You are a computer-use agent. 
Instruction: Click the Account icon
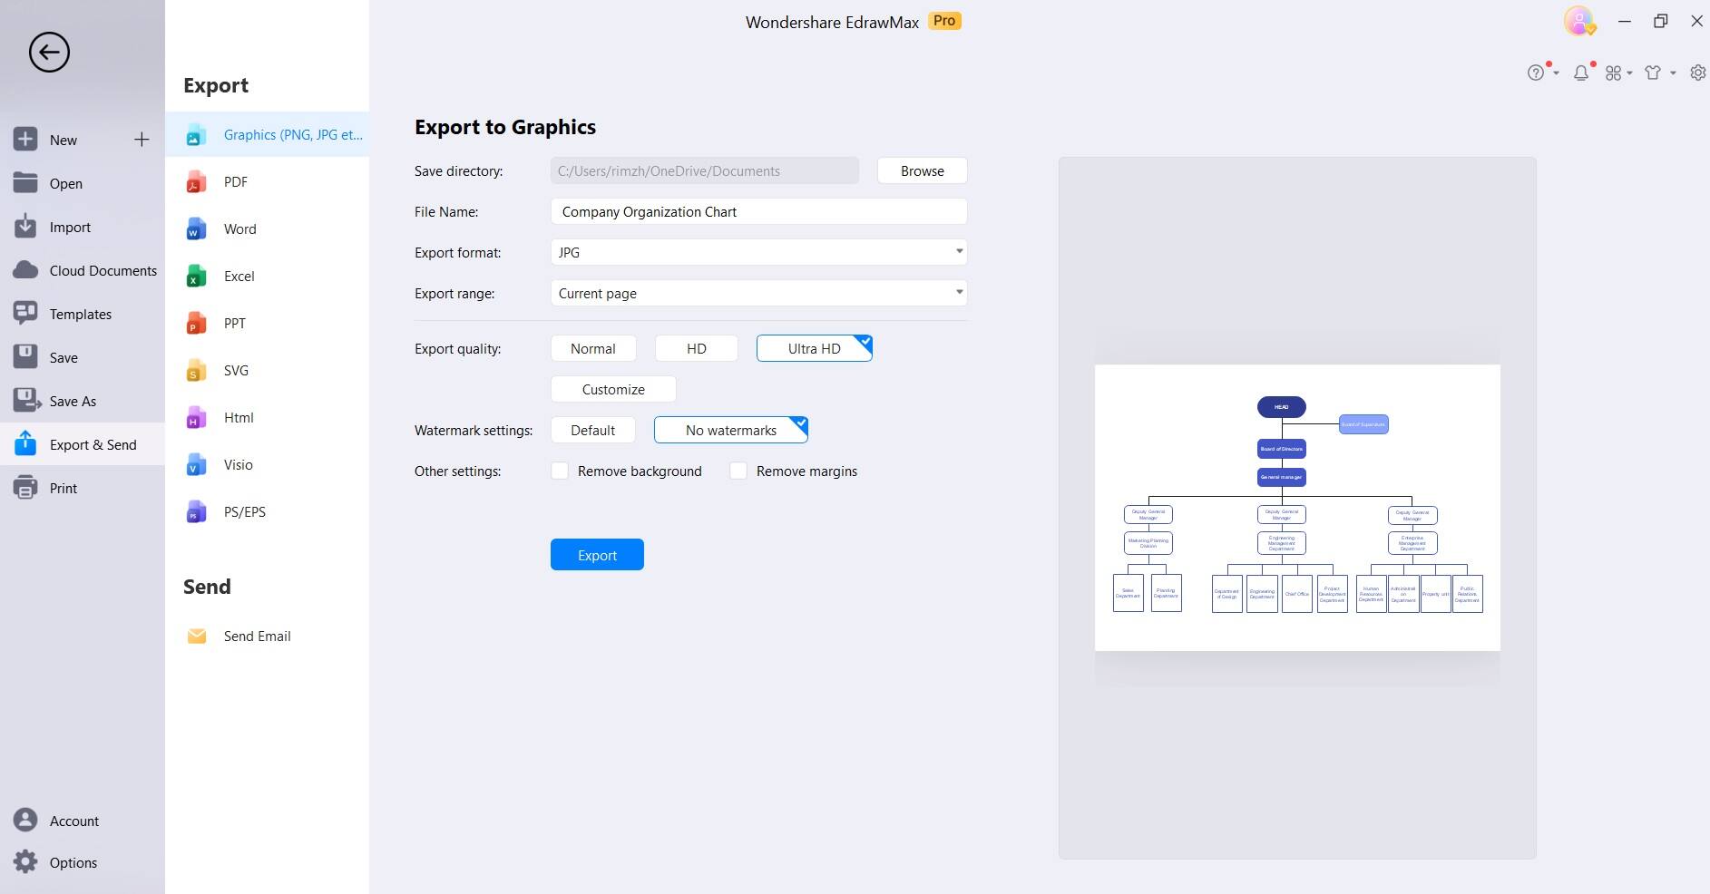[25, 820]
